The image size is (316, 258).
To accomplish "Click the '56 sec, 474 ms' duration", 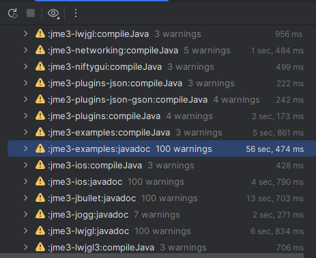I will coord(274,149).
